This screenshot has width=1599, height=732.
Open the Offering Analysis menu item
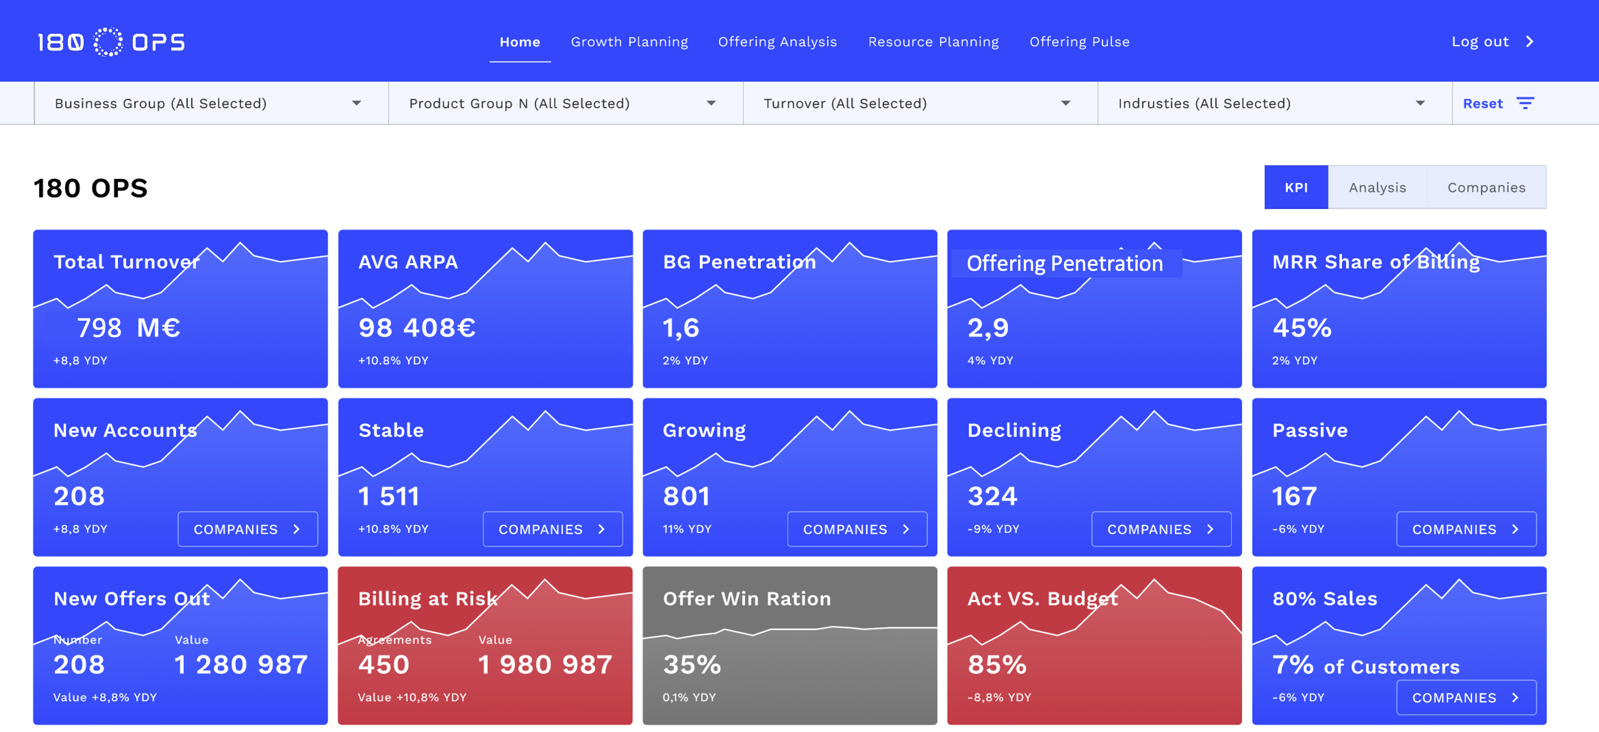(x=777, y=41)
